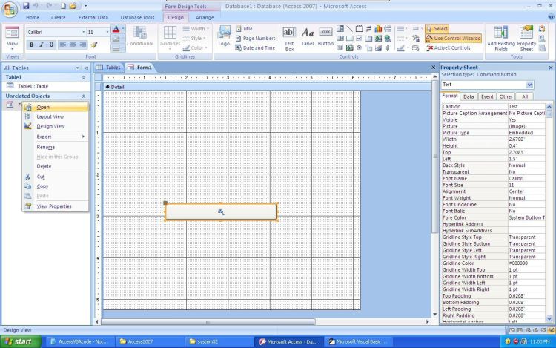This screenshot has height=348, width=556.
Task: Open Microsoft Visual Basic taskbar button
Action: (359, 341)
